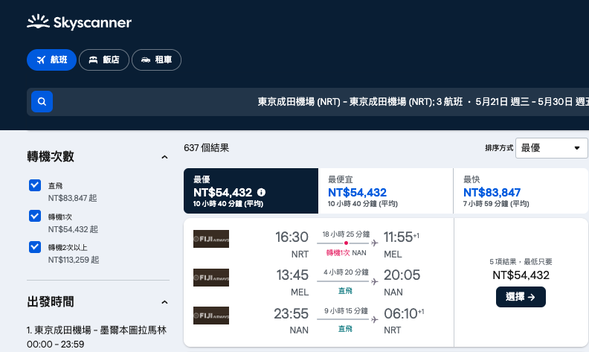Screen dimensions: 589x352
Task: Switch to the 飯店 hotels tab
Action: 104,60
